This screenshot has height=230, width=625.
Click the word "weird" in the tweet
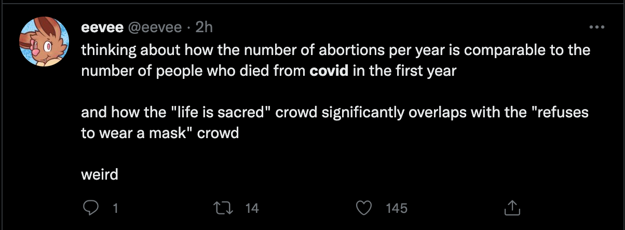pyautogui.click(x=100, y=174)
